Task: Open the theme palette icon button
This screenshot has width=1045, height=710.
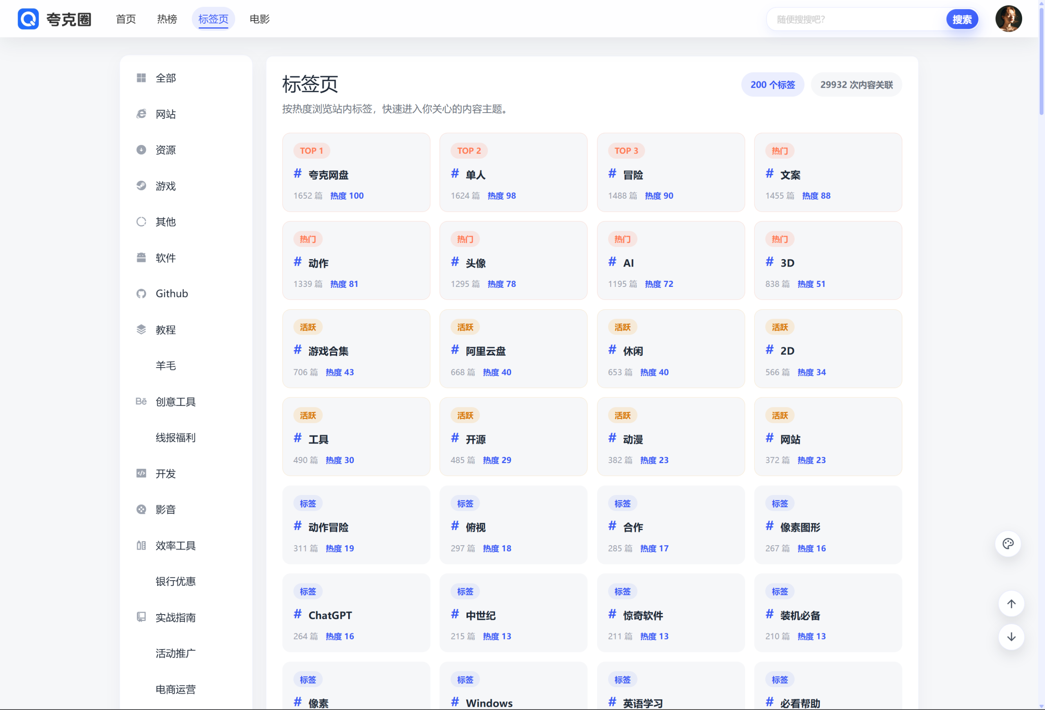Action: point(1008,544)
